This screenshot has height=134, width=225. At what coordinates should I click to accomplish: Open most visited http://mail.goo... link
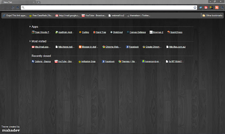(x=41, y=47)
